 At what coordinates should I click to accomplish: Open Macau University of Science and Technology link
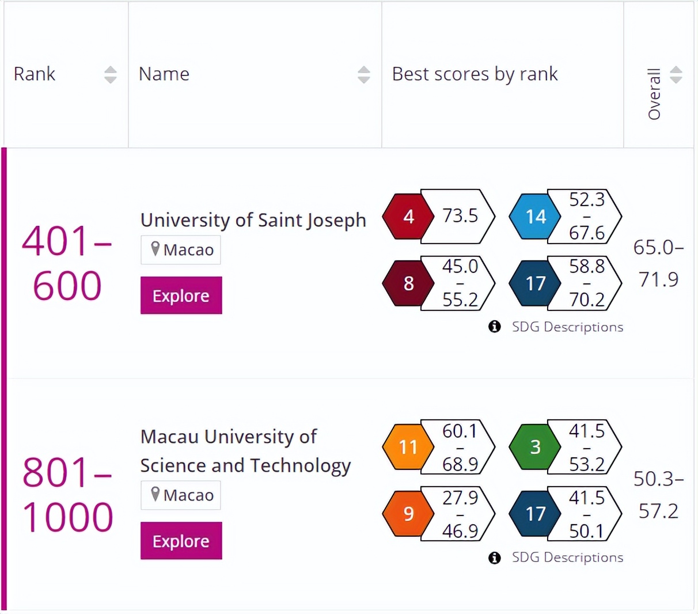(245, 451)
